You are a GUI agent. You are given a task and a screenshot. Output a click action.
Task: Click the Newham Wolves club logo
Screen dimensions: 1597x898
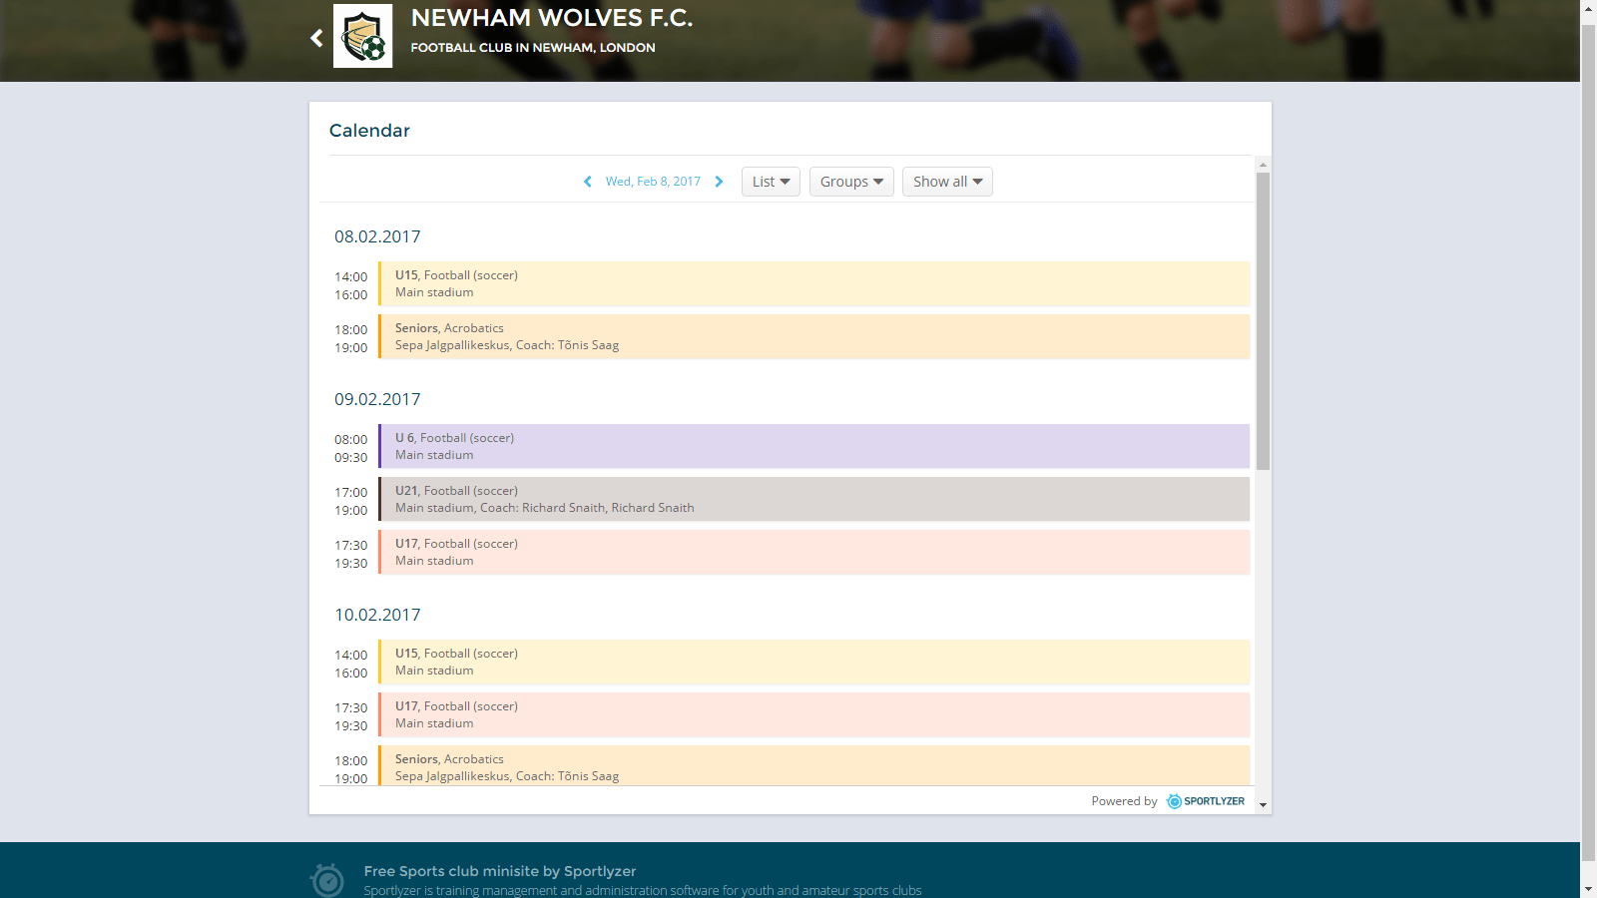click(362, 36)
